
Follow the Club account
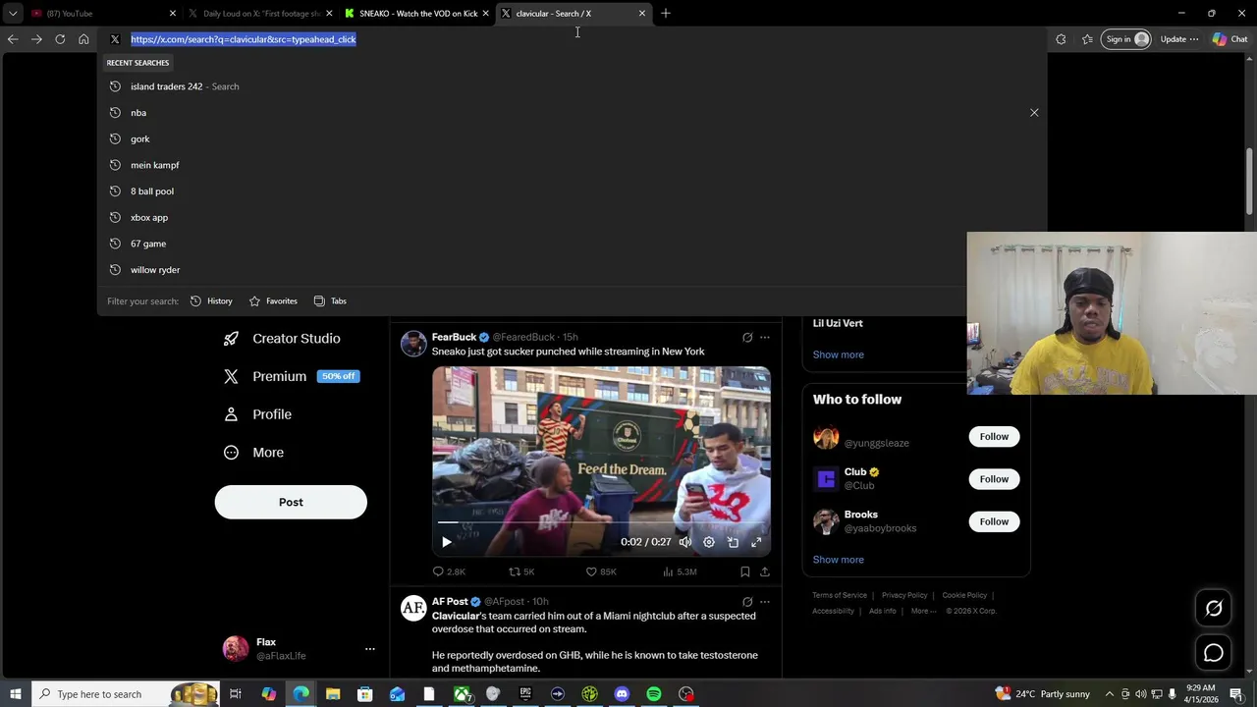click(994, 479)
